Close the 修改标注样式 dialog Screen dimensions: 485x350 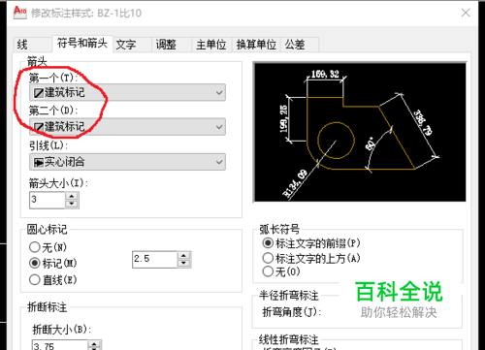click(x=466, y=13)
